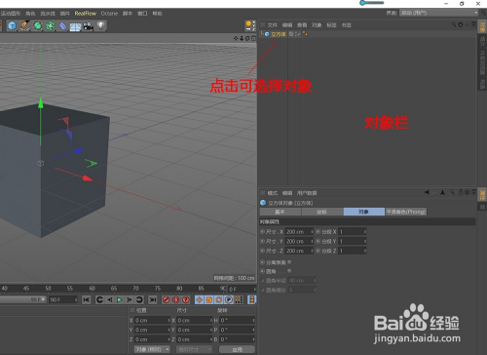The image size is (487, 355).
Task: Switch to the 平滑着色(Phong) tab
Action: [406, 212]
